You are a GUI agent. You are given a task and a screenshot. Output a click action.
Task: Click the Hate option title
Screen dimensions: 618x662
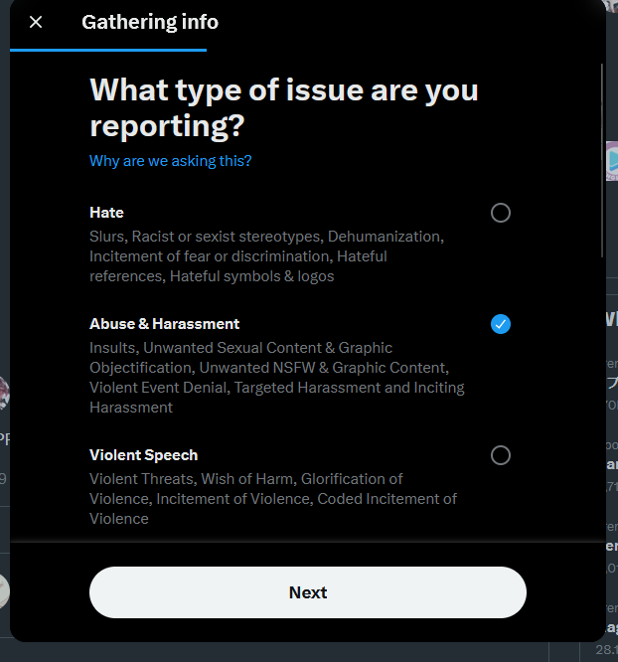pos(106,213)
